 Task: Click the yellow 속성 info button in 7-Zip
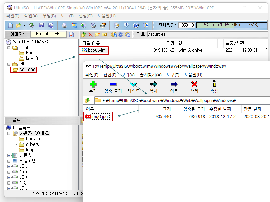coord(214,87)
